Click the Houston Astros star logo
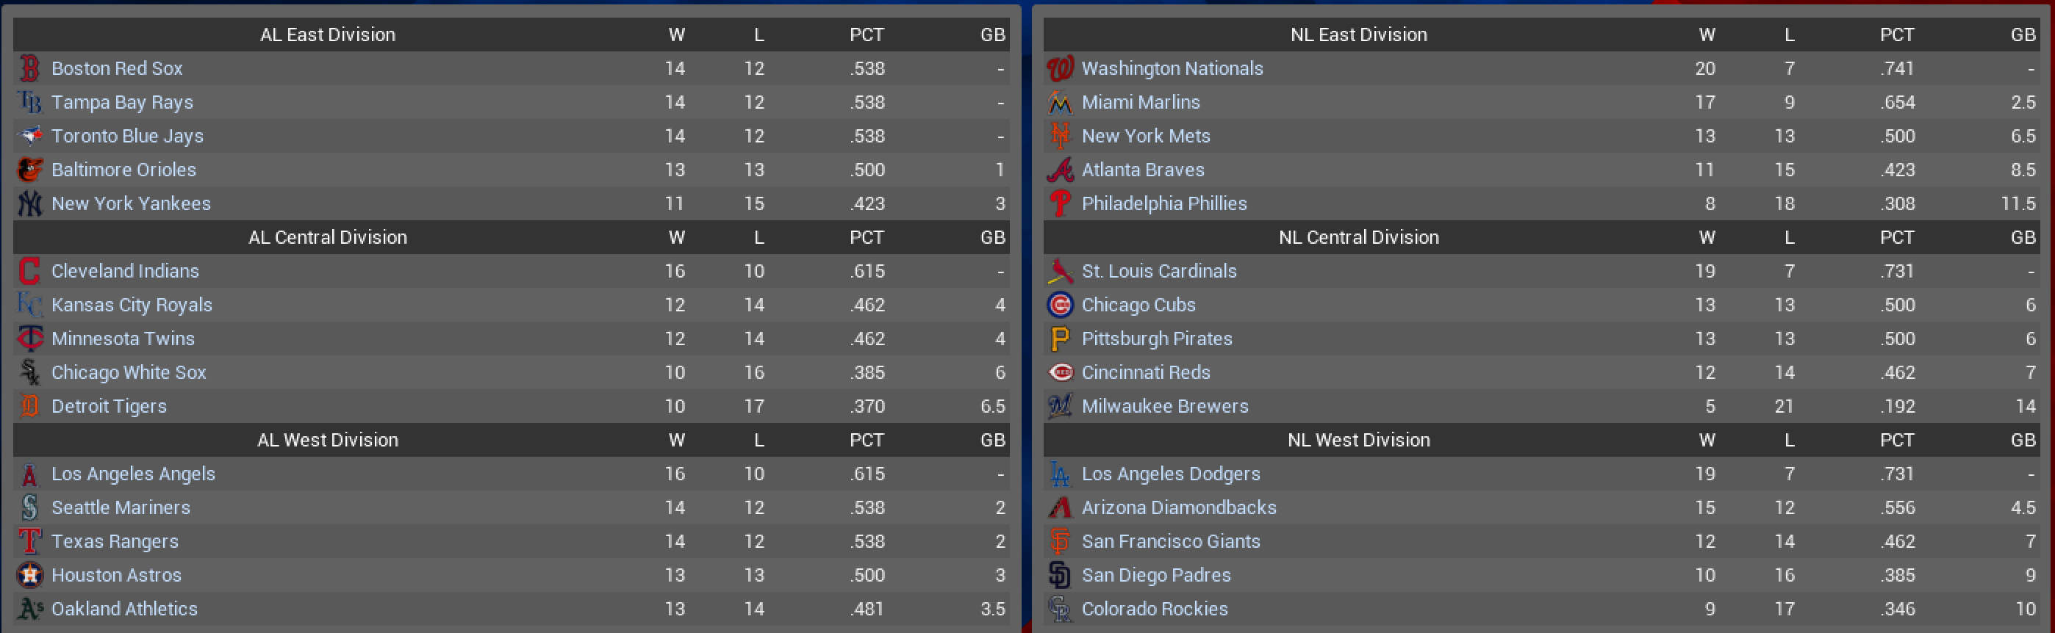 29,575
